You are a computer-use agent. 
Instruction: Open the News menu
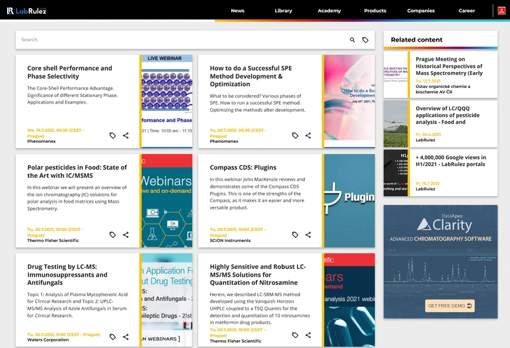[238, 11]
